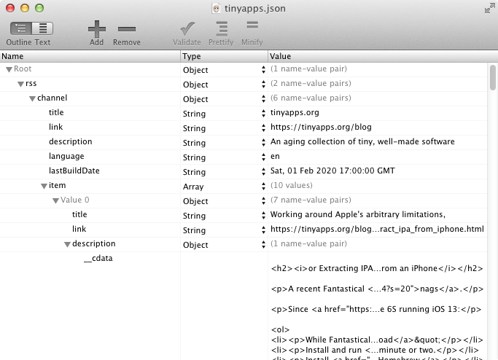Click the Validate checkmark icon
The height and width of the screenshot is (360, 498).
pyautogui.click(x=187, y=29)
